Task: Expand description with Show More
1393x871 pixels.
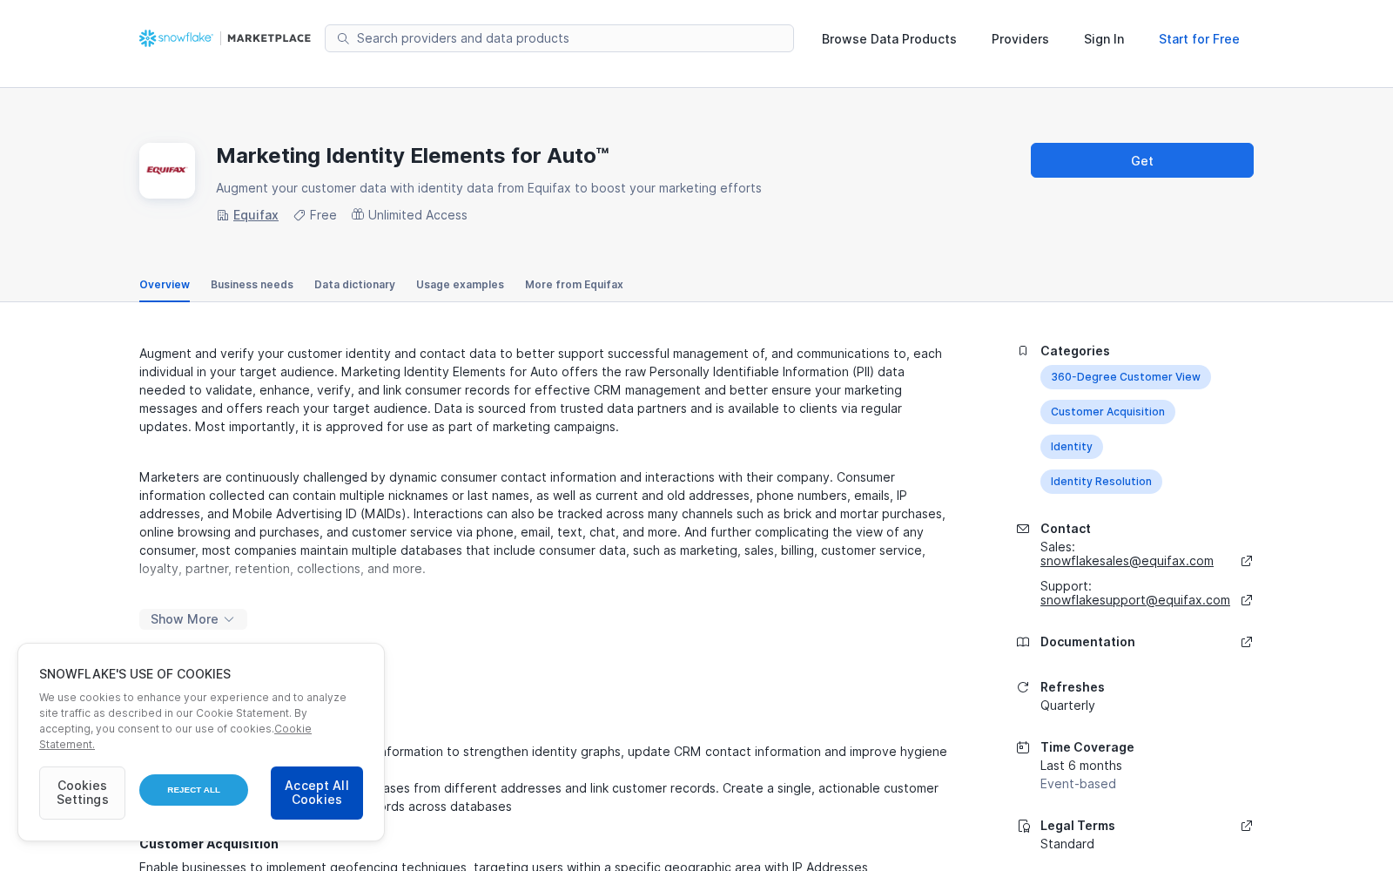Action: tap(193, 619)
